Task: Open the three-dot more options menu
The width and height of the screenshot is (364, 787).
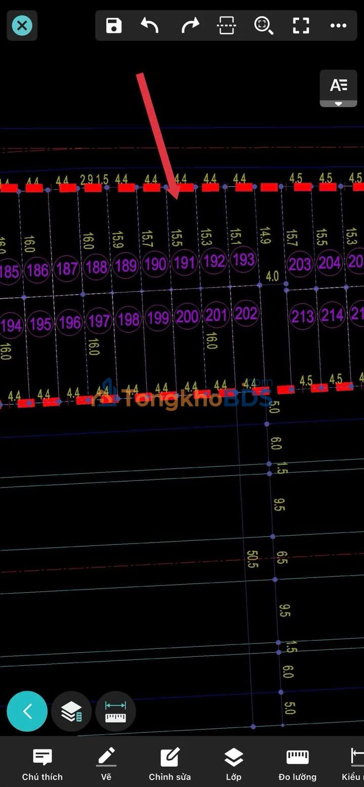Action: click(338, 25)
